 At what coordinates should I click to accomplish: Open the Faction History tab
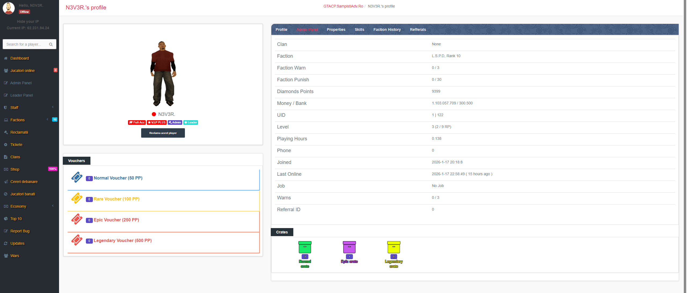pos(387,30)
